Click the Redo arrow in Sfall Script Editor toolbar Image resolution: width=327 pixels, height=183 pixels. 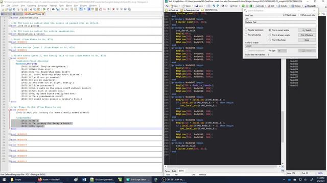point(218,6)
